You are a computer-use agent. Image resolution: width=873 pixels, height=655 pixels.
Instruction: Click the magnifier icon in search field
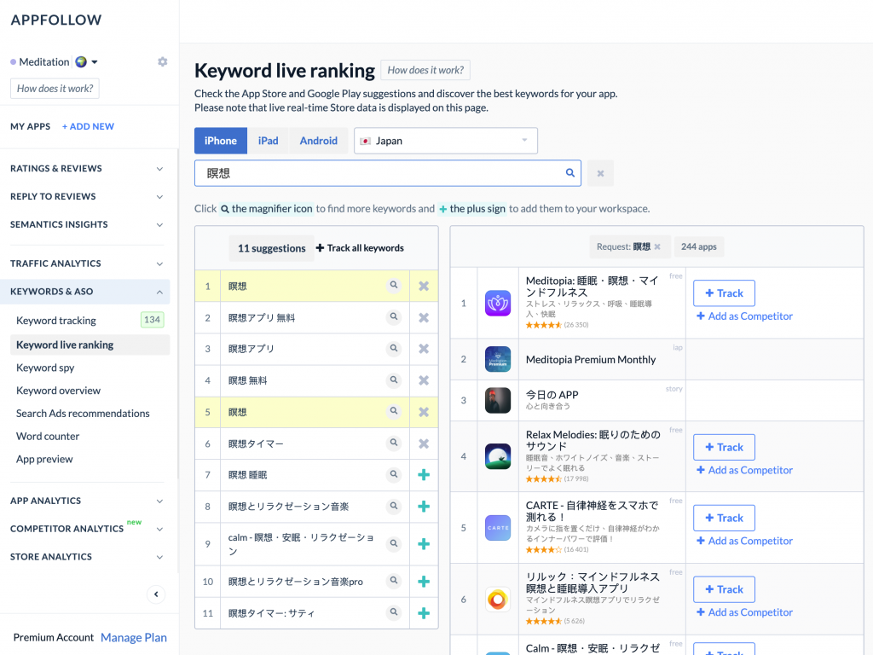click(570, 172)
